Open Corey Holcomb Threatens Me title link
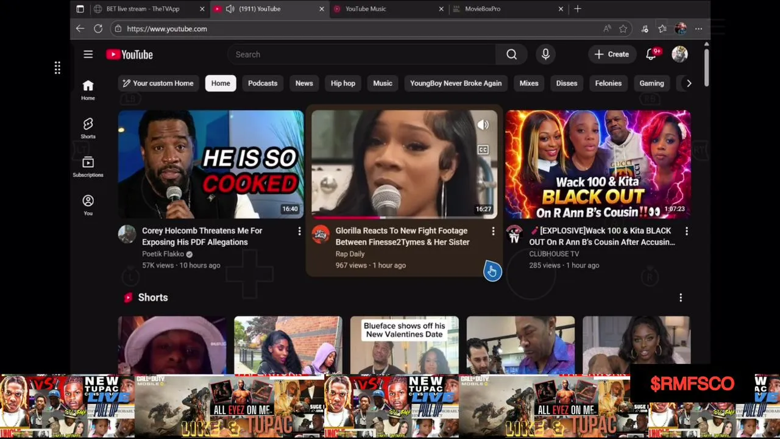This screenshot has height=439, width=780. (x=202, y=237)
